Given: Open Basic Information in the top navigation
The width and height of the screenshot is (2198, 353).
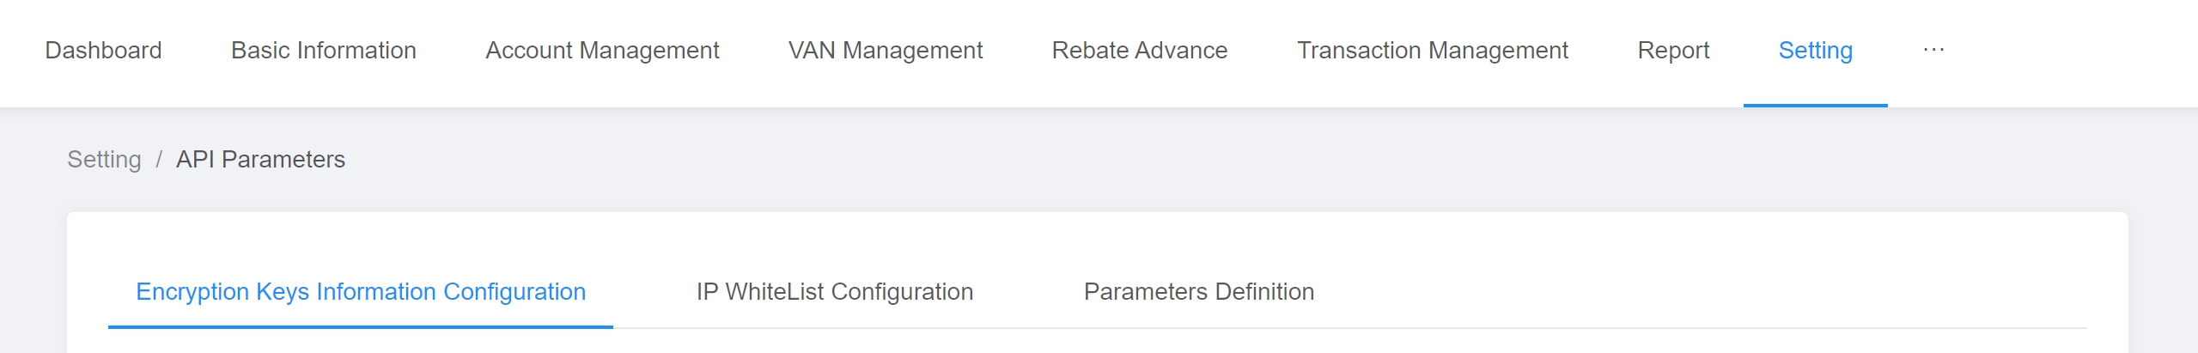Looking at the screenshot, I should coord(323,51).
